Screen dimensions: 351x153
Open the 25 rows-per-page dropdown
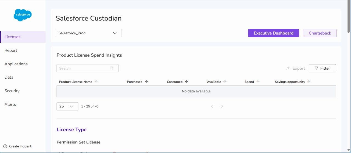click(x=67, y=106)
